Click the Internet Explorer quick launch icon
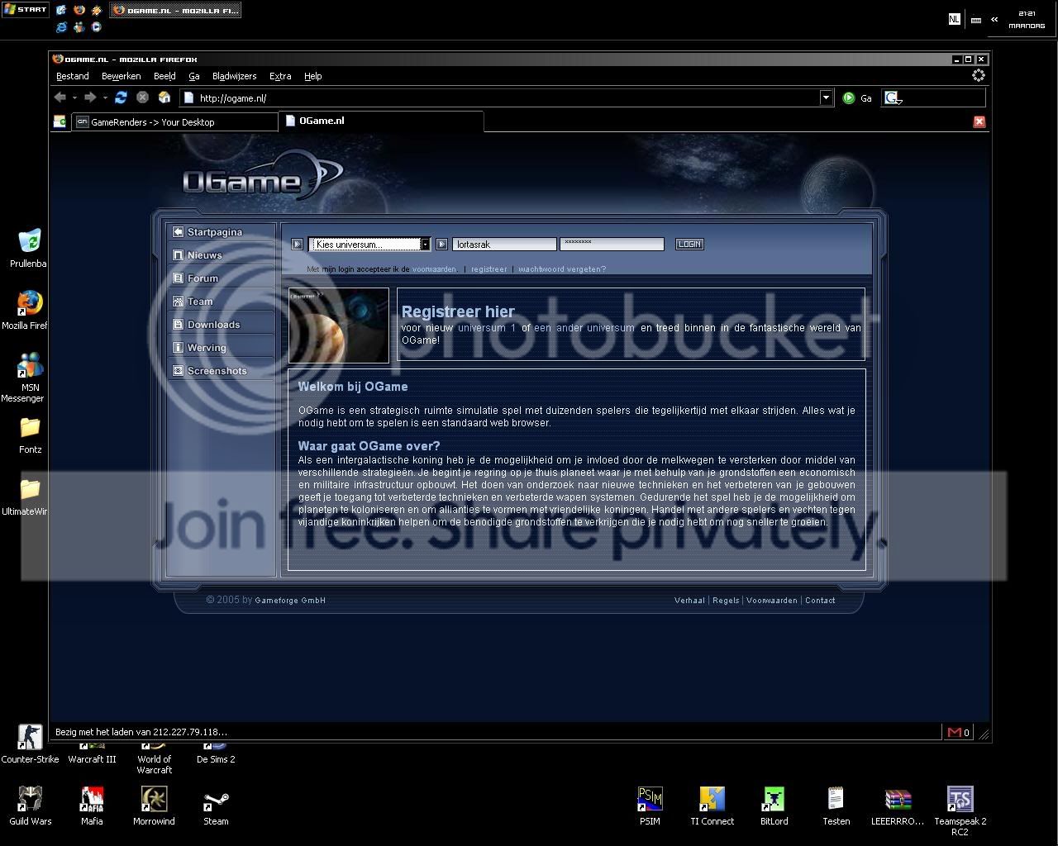This screenshot has width=1058, height=846. pyautogui.click(x=60, y=26)
